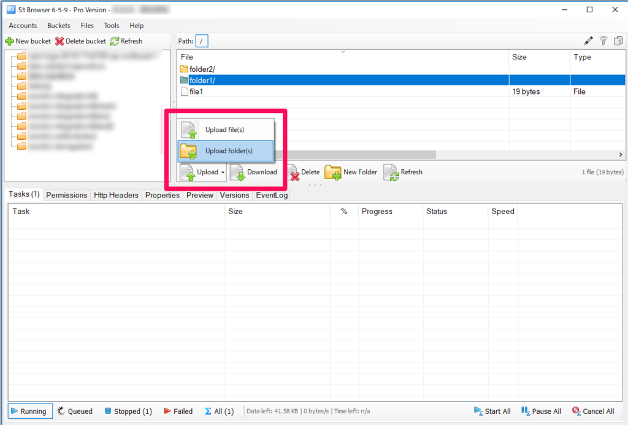Image resolution: width=628 pixels, height=425 pixels.
Task: Switch to the Tasks (1) tab
Action: point(24,194)
